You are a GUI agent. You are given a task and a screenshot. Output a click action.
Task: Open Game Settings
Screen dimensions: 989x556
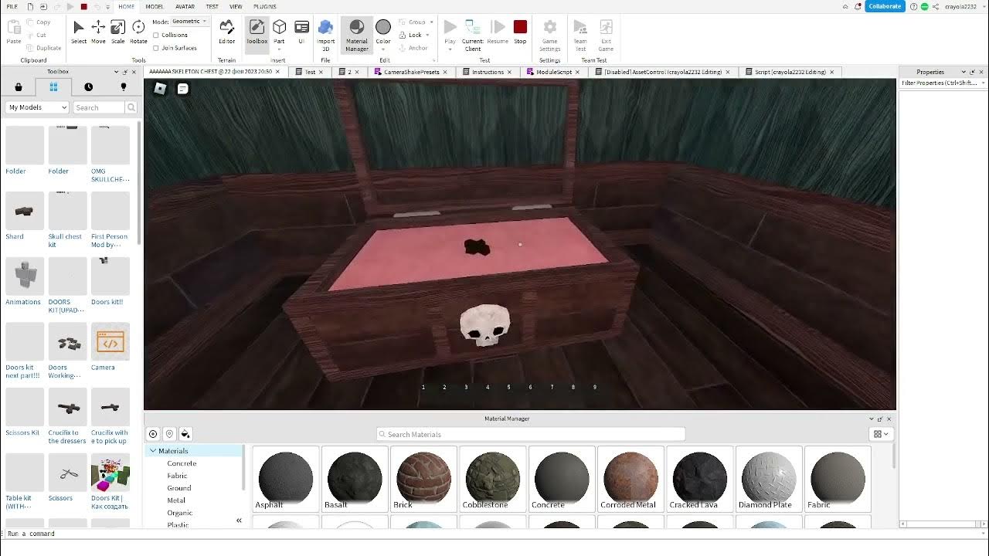550,36
